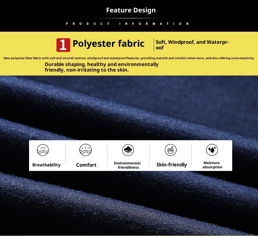The image size is (258, 236).
Task: Select the Breathability label
Action: [46, 165]
